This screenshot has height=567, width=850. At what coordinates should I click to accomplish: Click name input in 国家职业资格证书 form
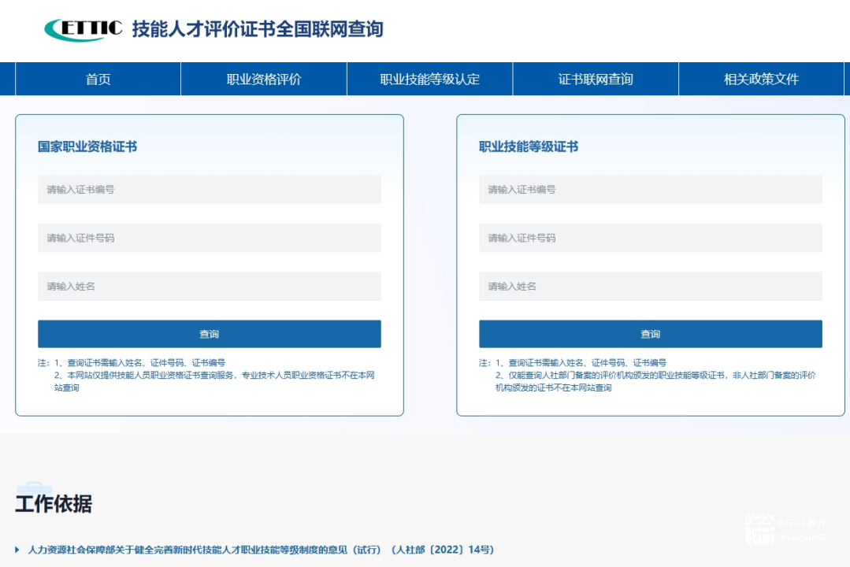point(209,287)
